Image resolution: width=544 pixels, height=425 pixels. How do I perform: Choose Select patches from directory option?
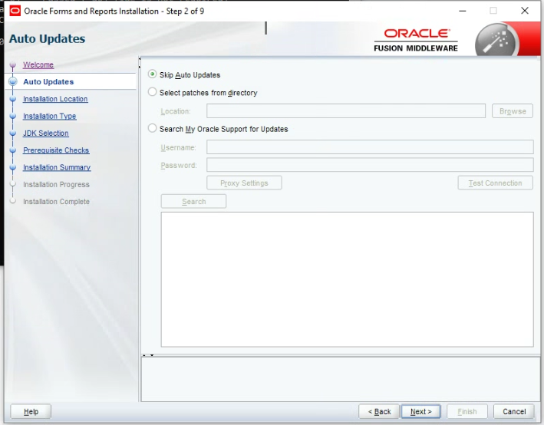point(153,92)
